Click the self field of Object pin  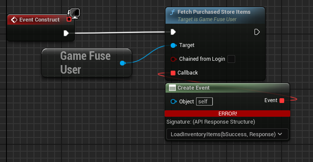204,102
